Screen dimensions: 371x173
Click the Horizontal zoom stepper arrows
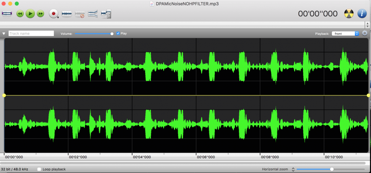pos(293,169)
